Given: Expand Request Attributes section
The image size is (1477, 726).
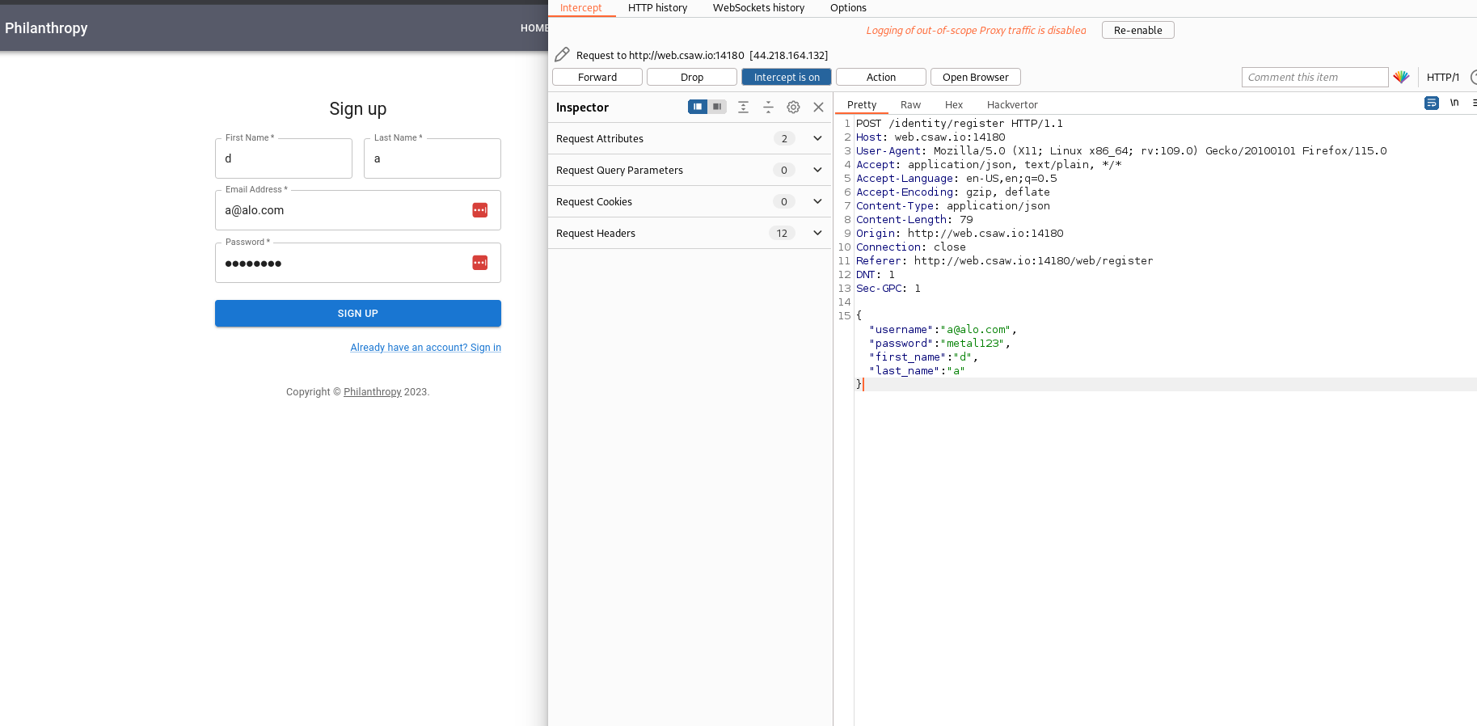Looking at the screenshot, I should point(690,138).
